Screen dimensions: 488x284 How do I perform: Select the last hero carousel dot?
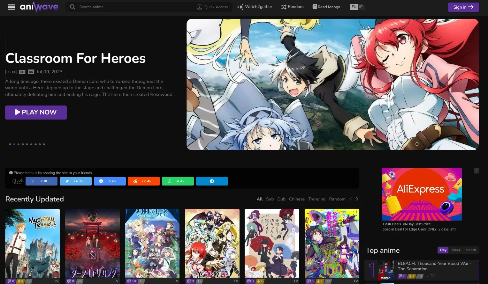point(44,144)
